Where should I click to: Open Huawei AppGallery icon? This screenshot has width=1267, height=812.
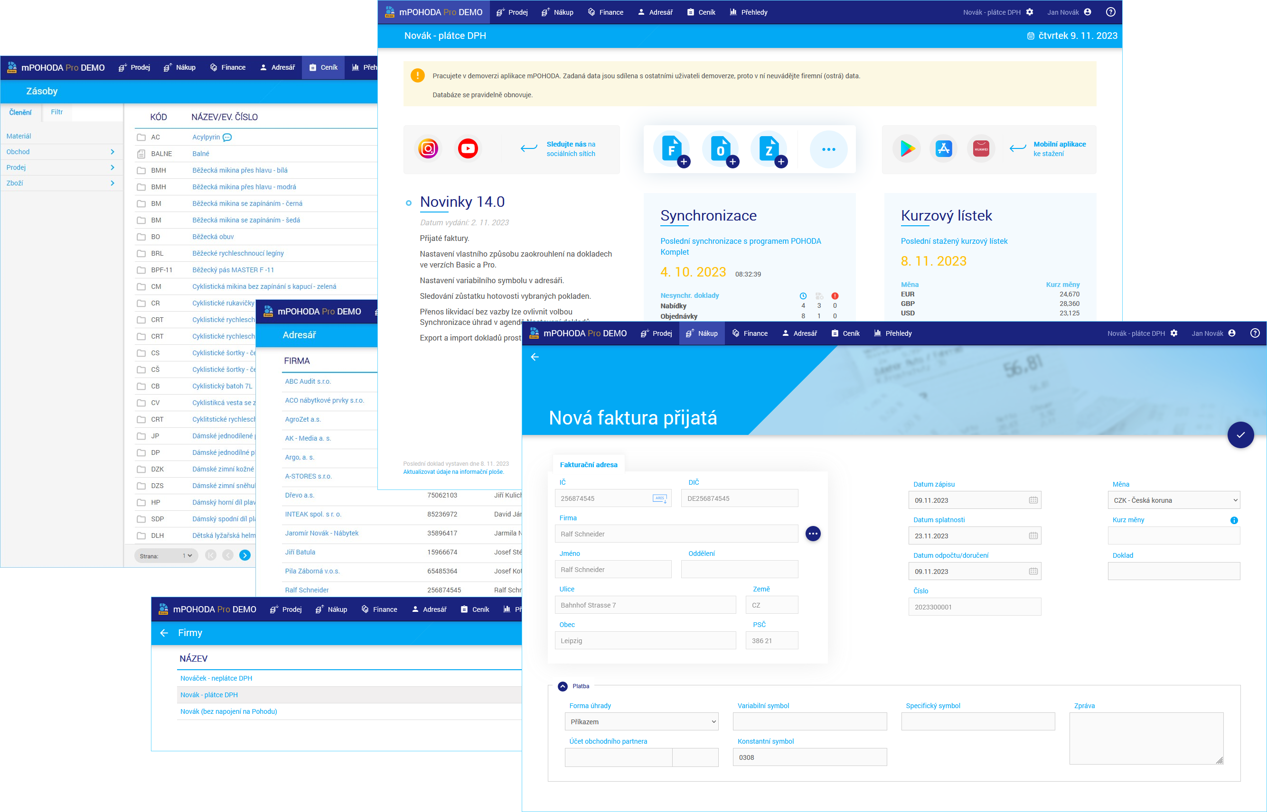click(x=981, y=149)
